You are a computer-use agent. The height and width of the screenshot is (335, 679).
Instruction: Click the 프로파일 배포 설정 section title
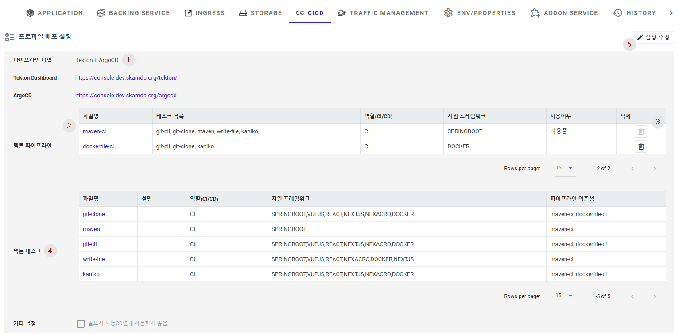click(45, 37)
